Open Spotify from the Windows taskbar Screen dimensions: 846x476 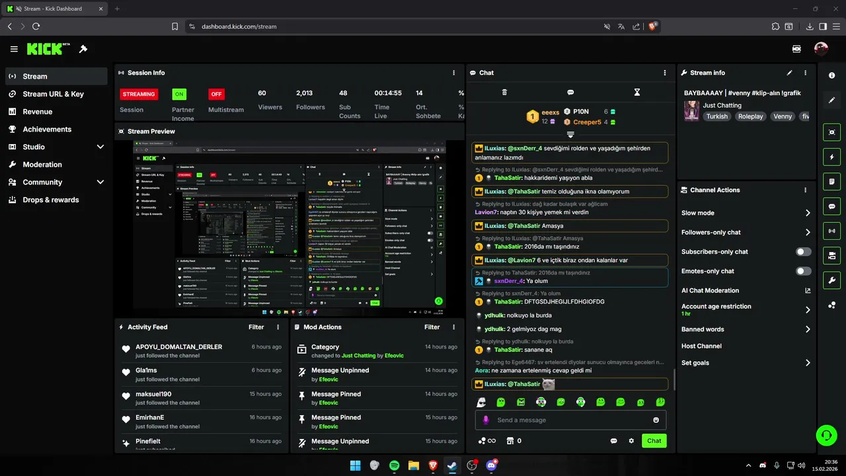pyautogui.click(x=394, y=465)
